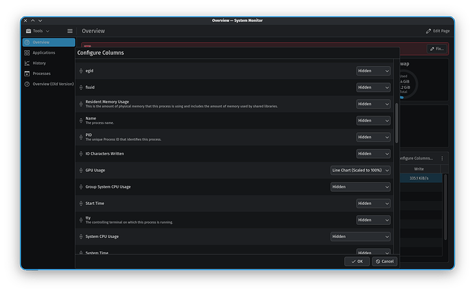
Task: Open the GPU Usage display style dropdown
Action: 360,170
